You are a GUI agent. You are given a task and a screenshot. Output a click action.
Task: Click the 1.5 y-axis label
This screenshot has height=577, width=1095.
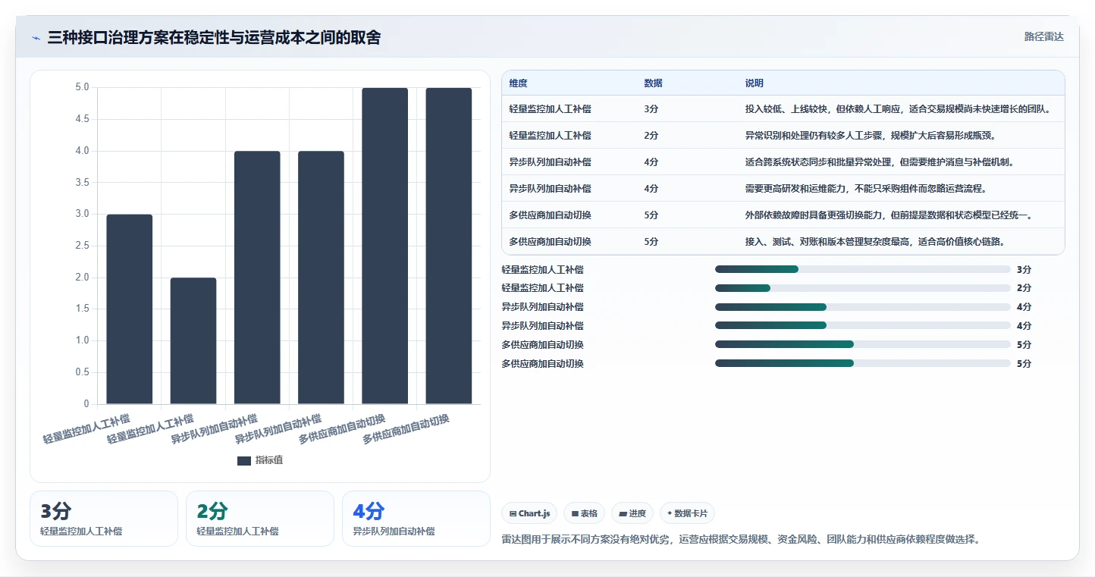pyautogui.click(x=82, y=309)
